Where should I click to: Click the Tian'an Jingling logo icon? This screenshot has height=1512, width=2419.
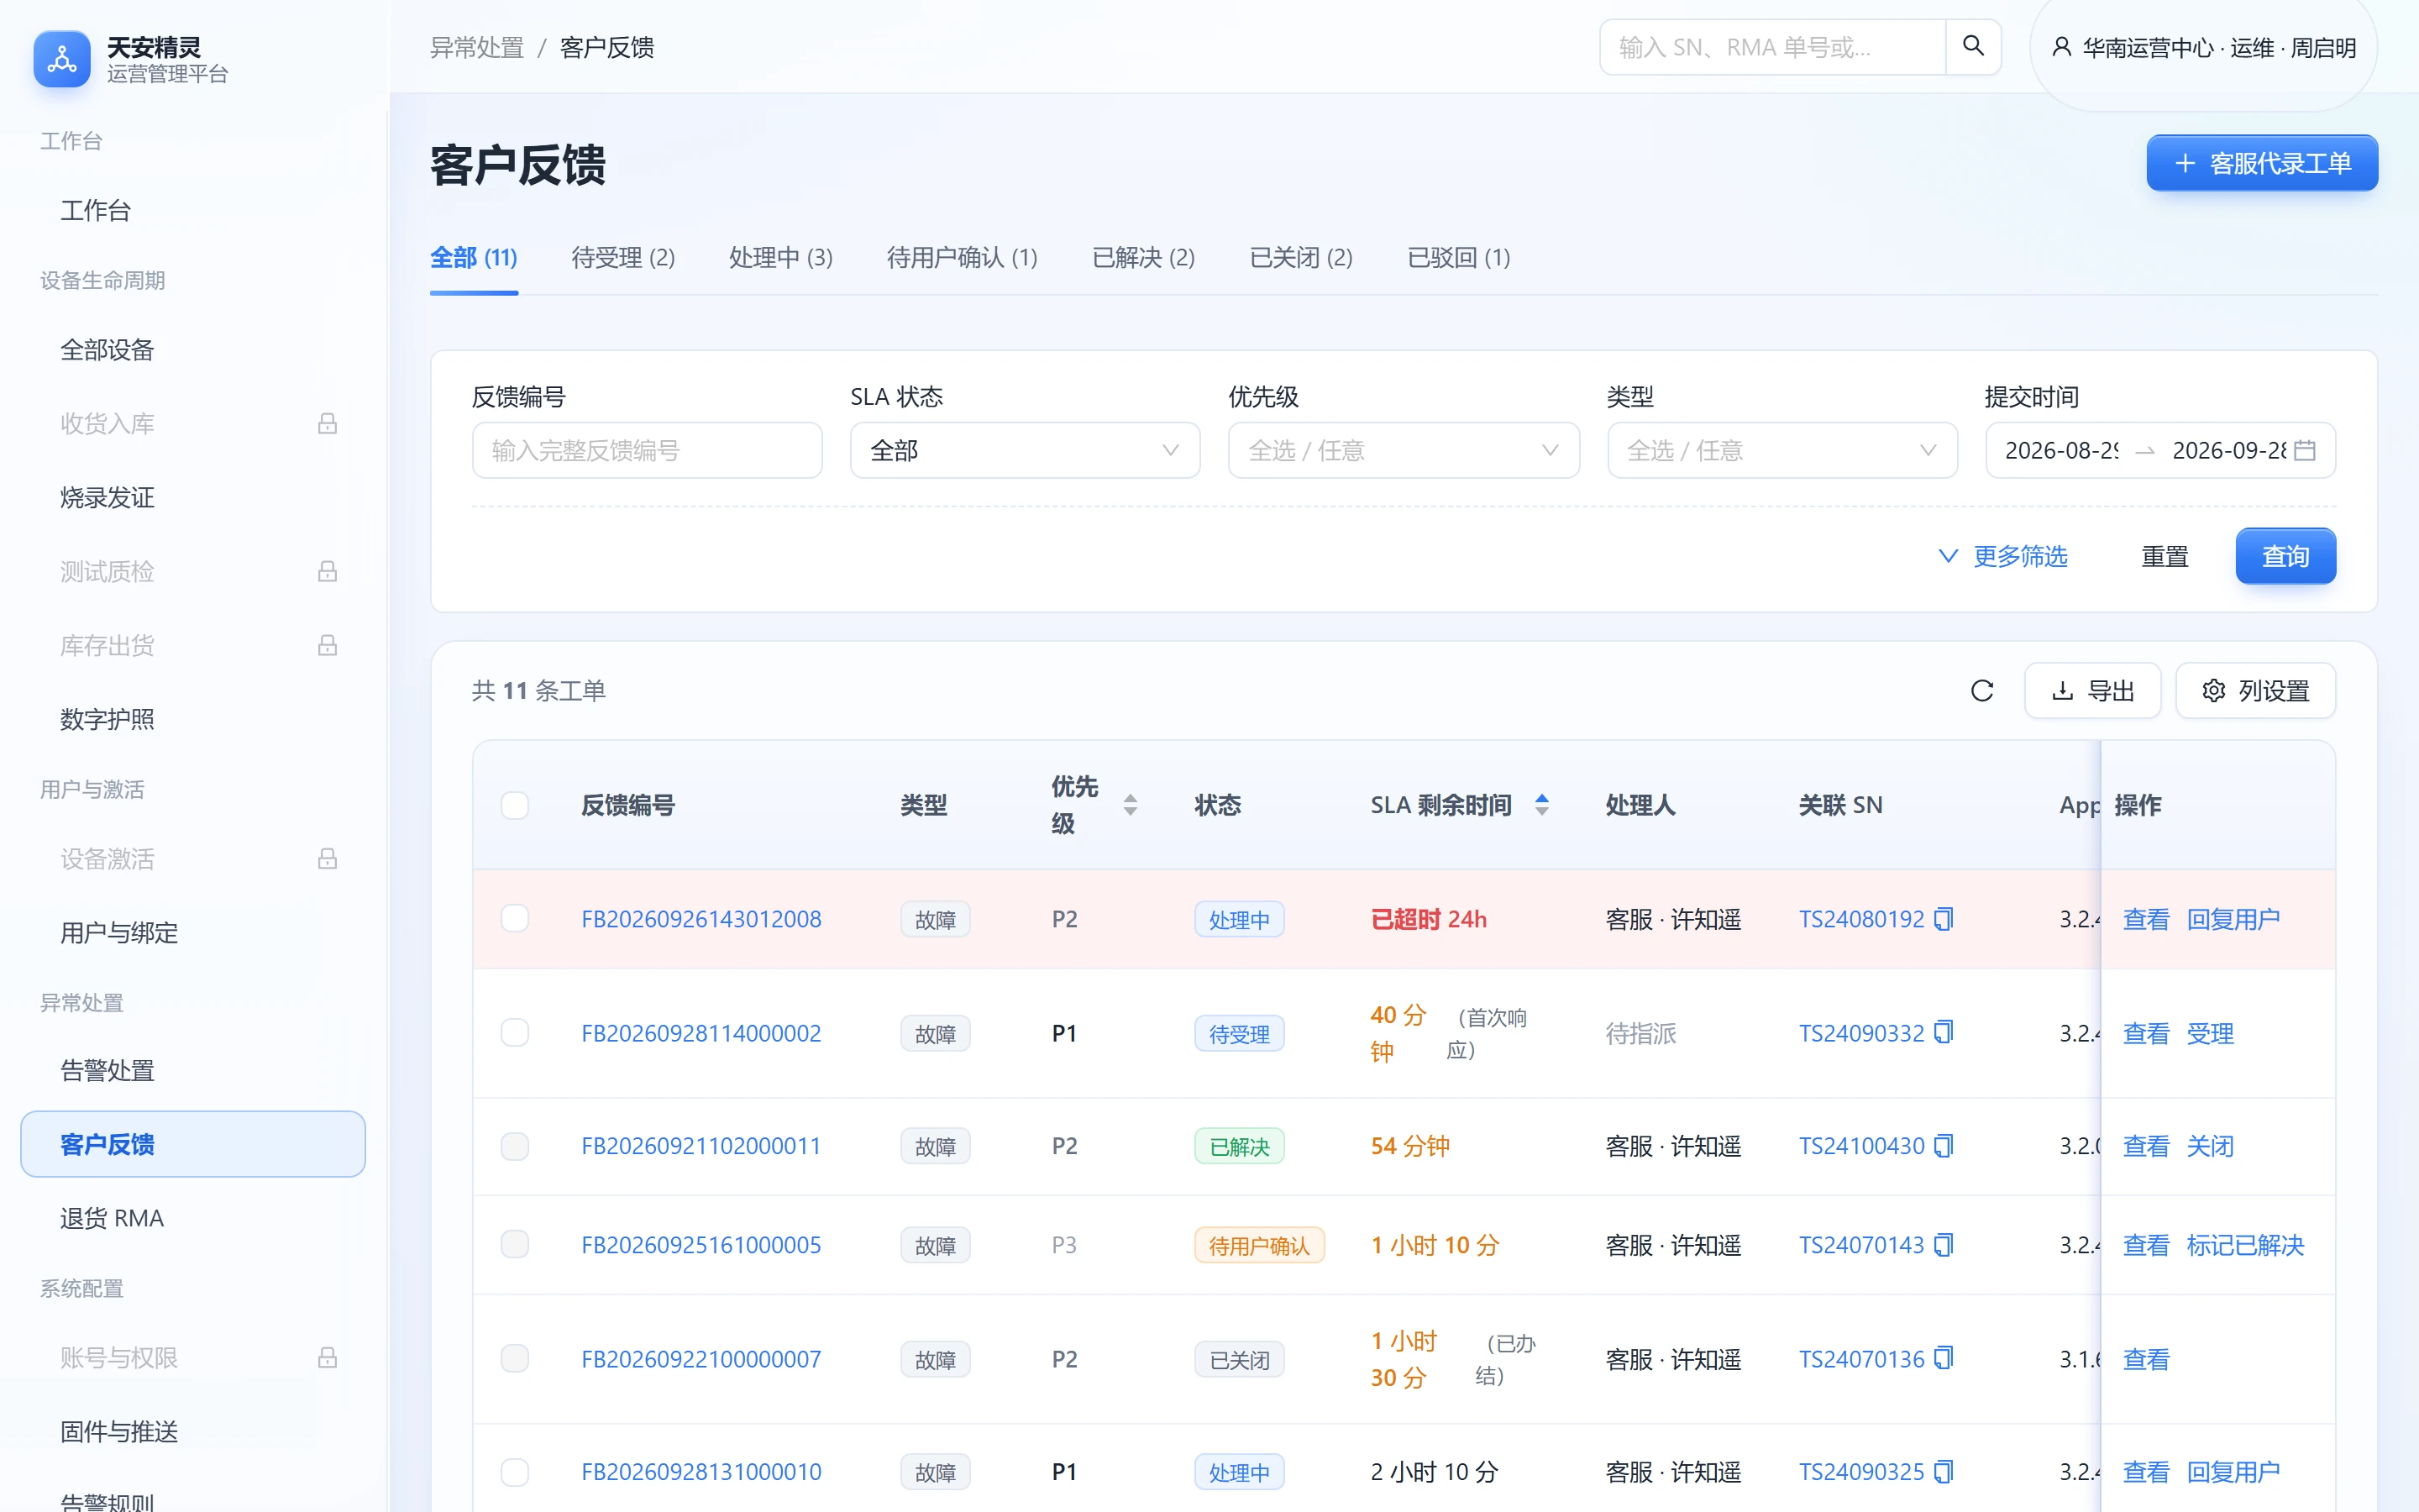click(62, 59)
